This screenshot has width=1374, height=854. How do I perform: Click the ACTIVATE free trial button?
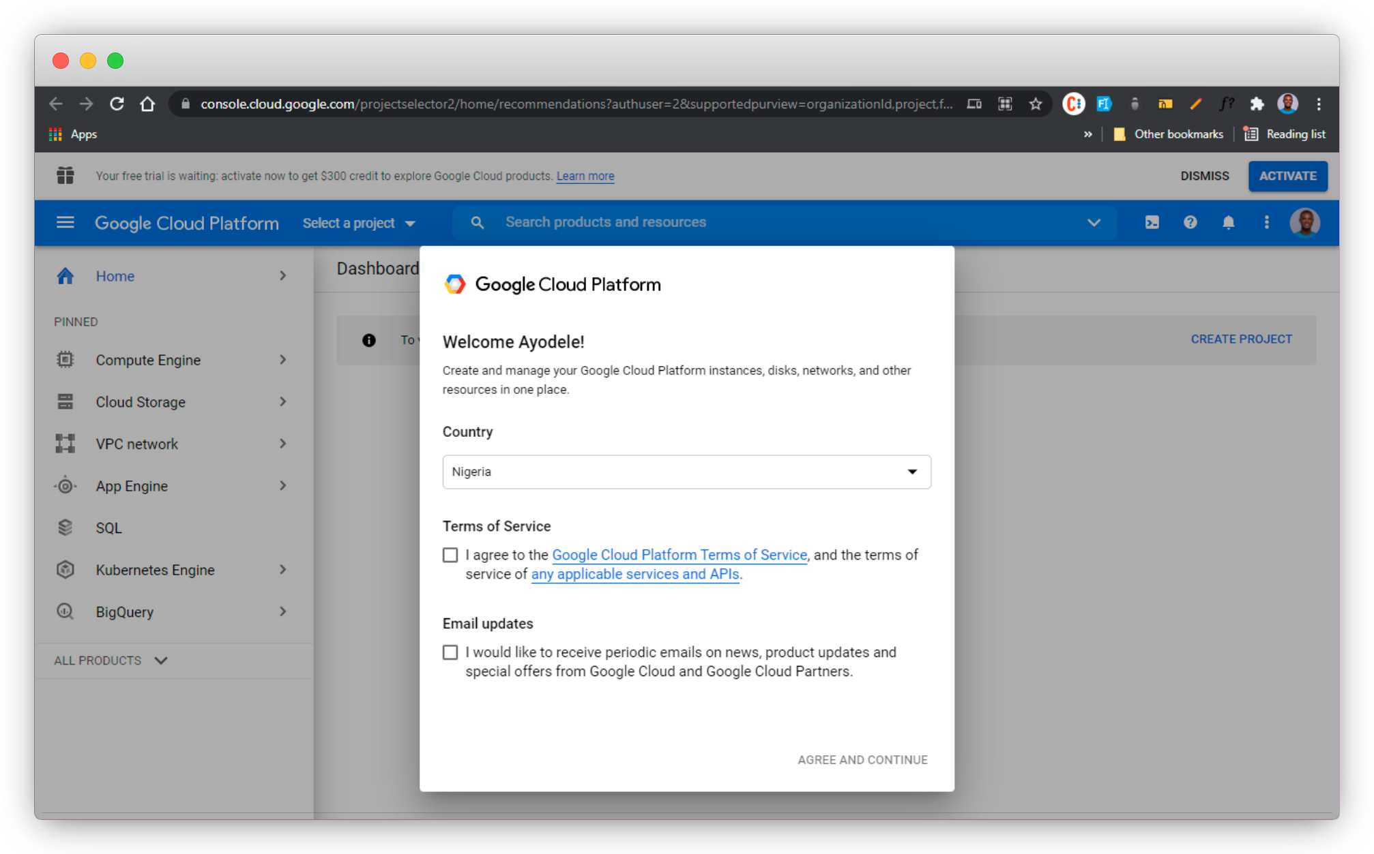[1287, 176]
